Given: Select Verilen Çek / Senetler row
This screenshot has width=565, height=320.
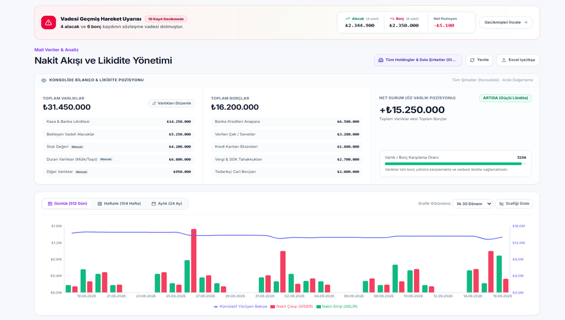Looking at the screenshot, I should point(287,134).
